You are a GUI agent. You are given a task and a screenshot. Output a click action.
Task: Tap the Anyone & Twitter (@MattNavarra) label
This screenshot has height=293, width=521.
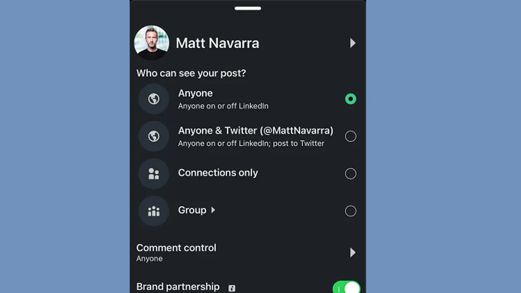tap(256, 131)
